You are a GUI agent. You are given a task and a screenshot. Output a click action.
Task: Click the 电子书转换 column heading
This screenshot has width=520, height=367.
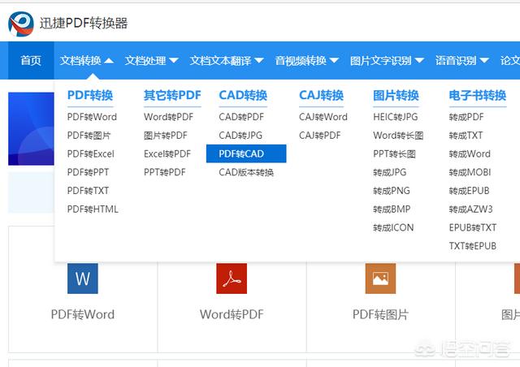click(478, 96)
